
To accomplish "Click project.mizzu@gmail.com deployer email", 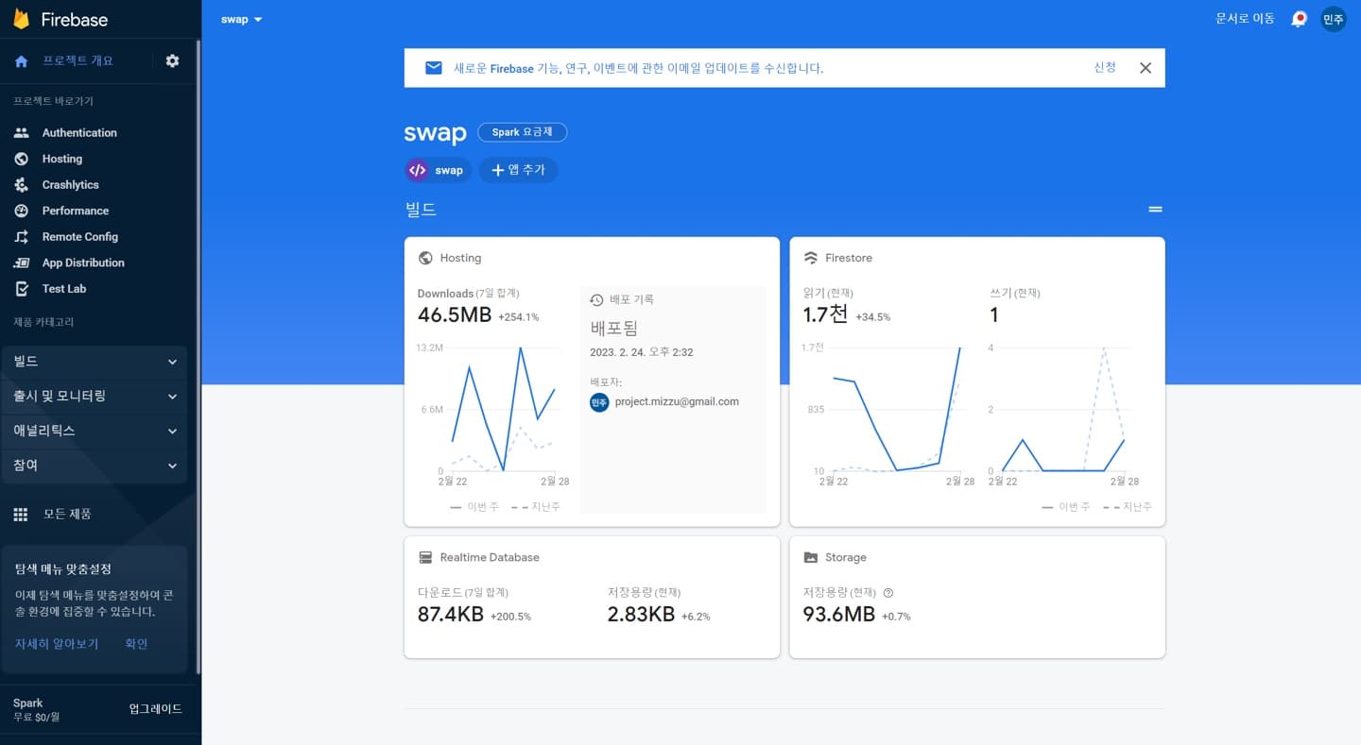I will [x=677, y=402].
